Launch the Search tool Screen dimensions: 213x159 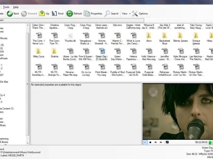112,14
